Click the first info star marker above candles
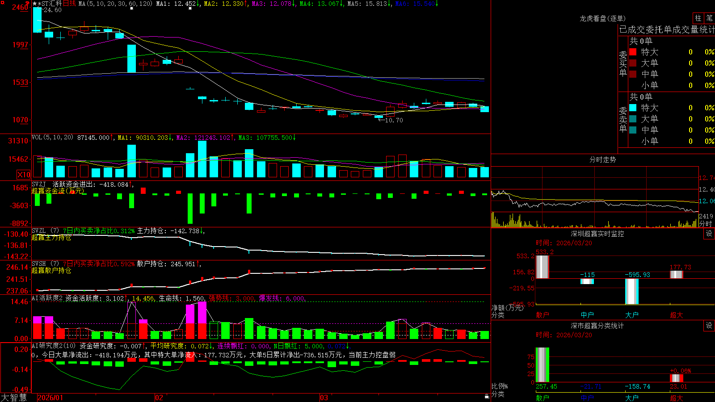715x402 pixels. pyautogui.click(x=131, y=8)
